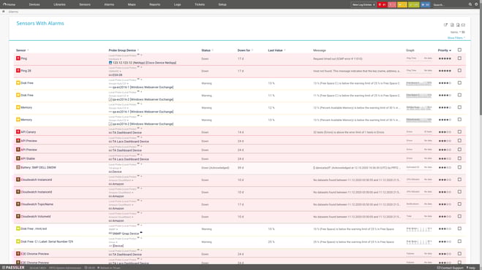The image size is (482, 270).
Task: Select the Battery SMP DELL row checkbox
Action: (459, 167)
